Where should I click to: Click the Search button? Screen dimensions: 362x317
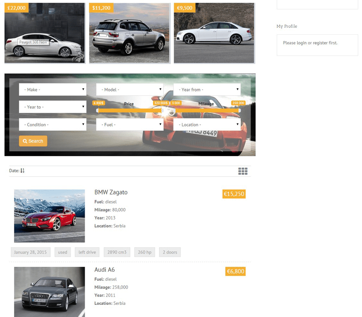tap(33, 141)
